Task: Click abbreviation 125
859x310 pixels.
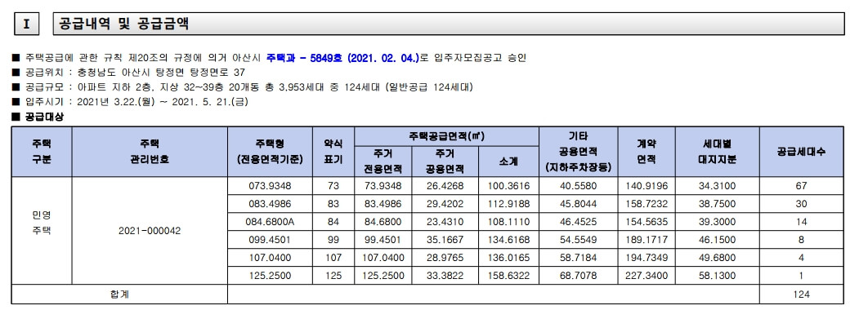Action: click(x=333, y=276)
